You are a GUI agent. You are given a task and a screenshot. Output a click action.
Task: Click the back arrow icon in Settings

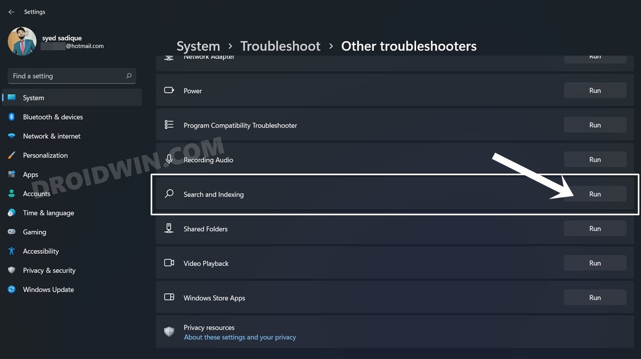point(11,12)
